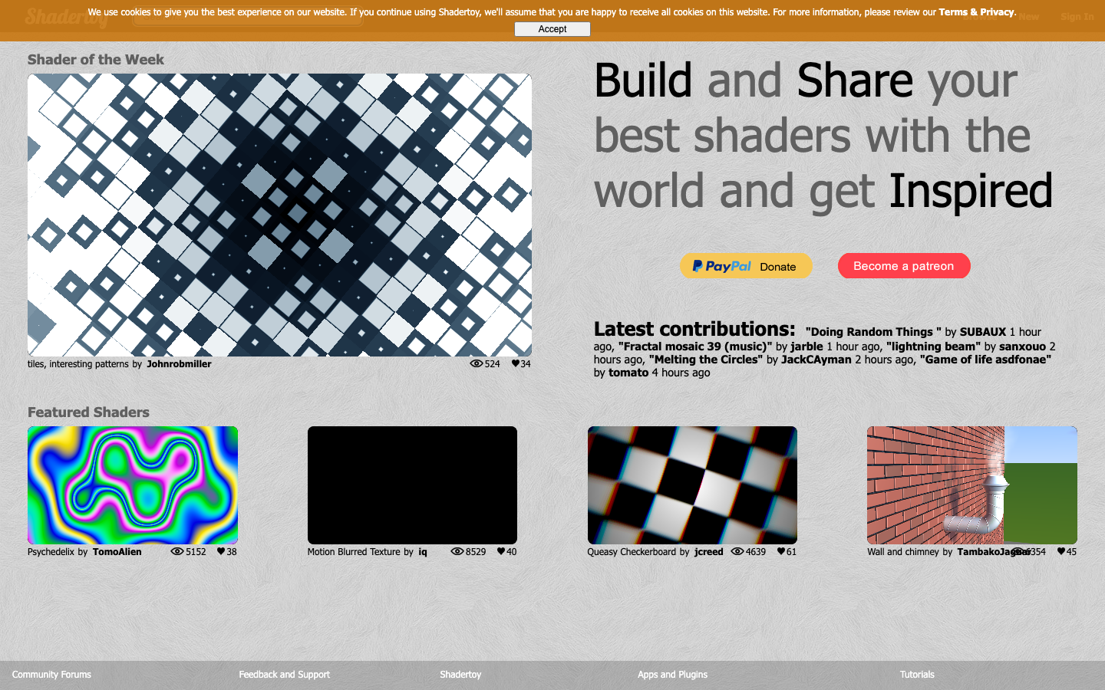This screenshot has width=1105, height=690.
Task: Open jcreed's author profile
Action: click(709, 552)
